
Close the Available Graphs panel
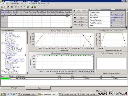coord(27,30)
